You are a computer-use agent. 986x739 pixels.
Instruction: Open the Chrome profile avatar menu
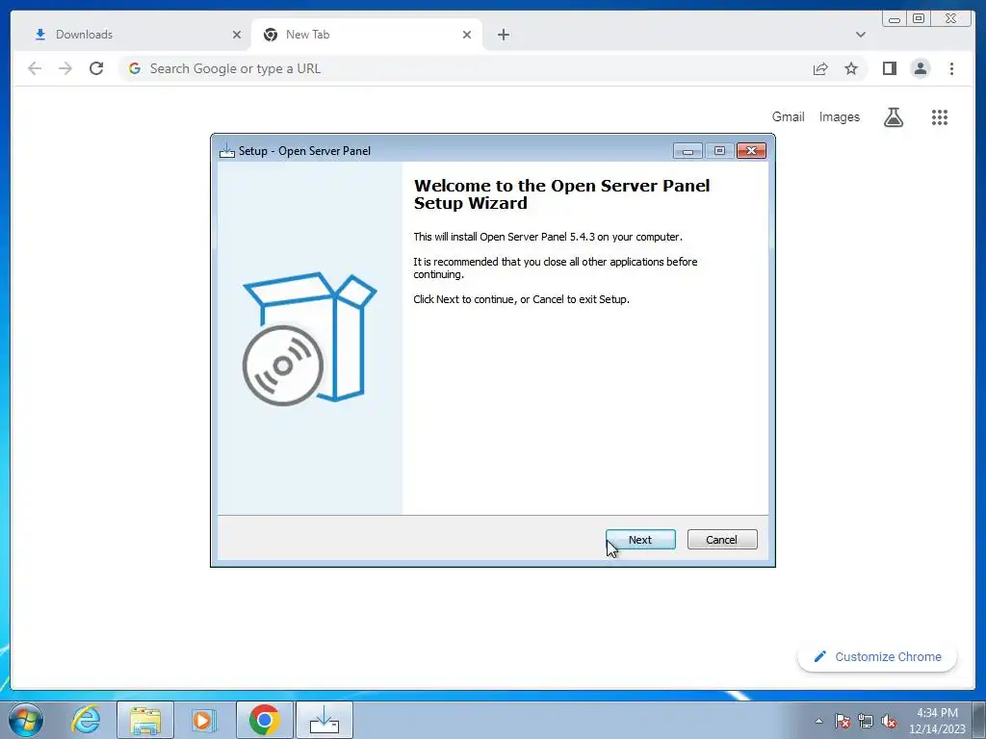[x=920, y=68]
